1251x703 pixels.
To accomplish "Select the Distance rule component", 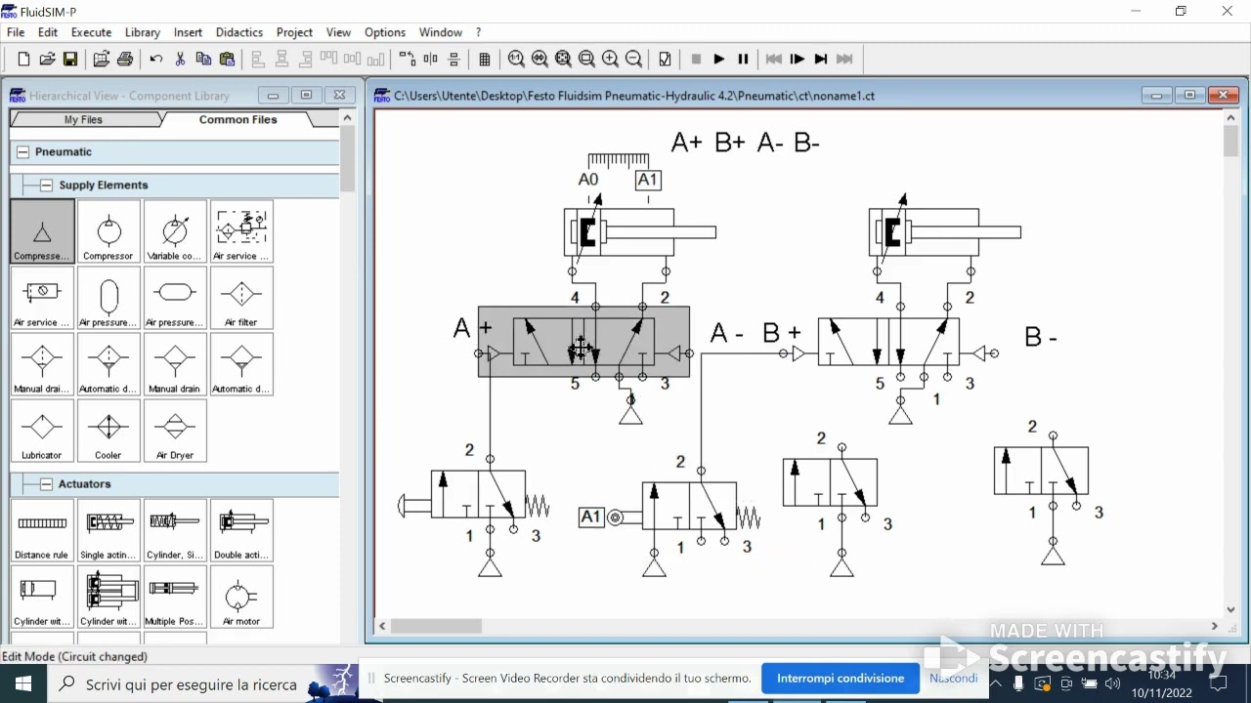I will [x=42, y=530].
